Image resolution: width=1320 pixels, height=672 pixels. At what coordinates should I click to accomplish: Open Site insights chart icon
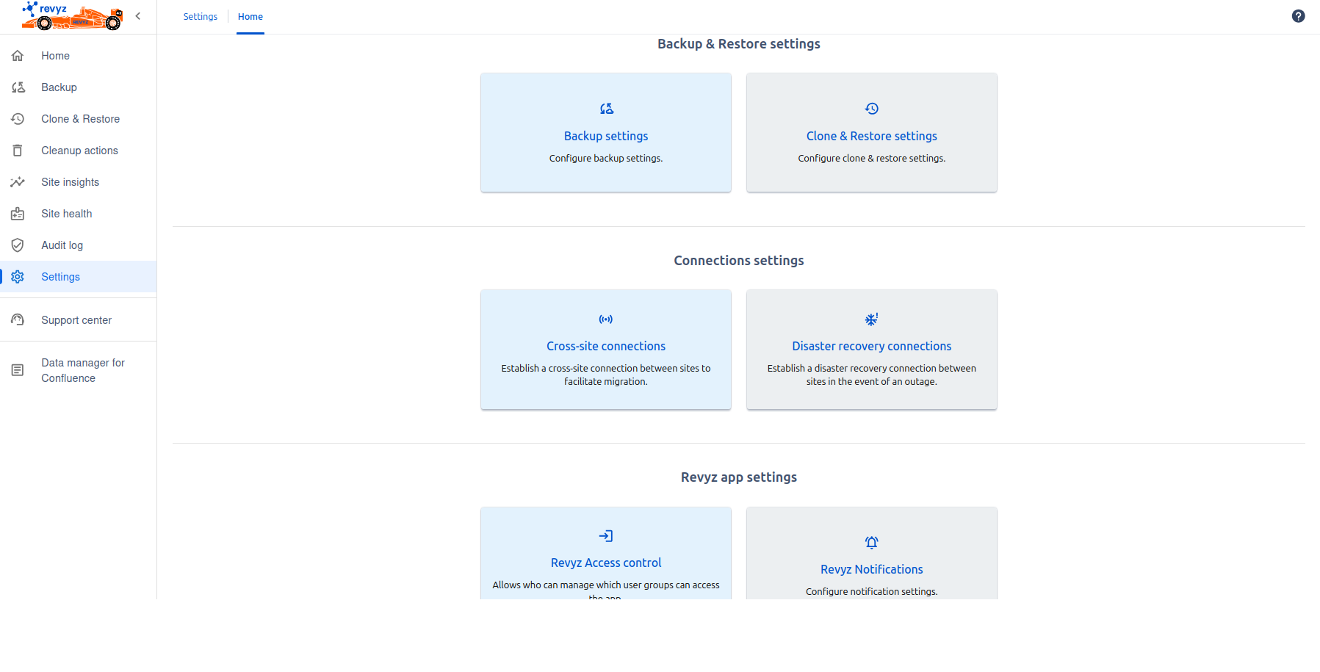[18, 182]
